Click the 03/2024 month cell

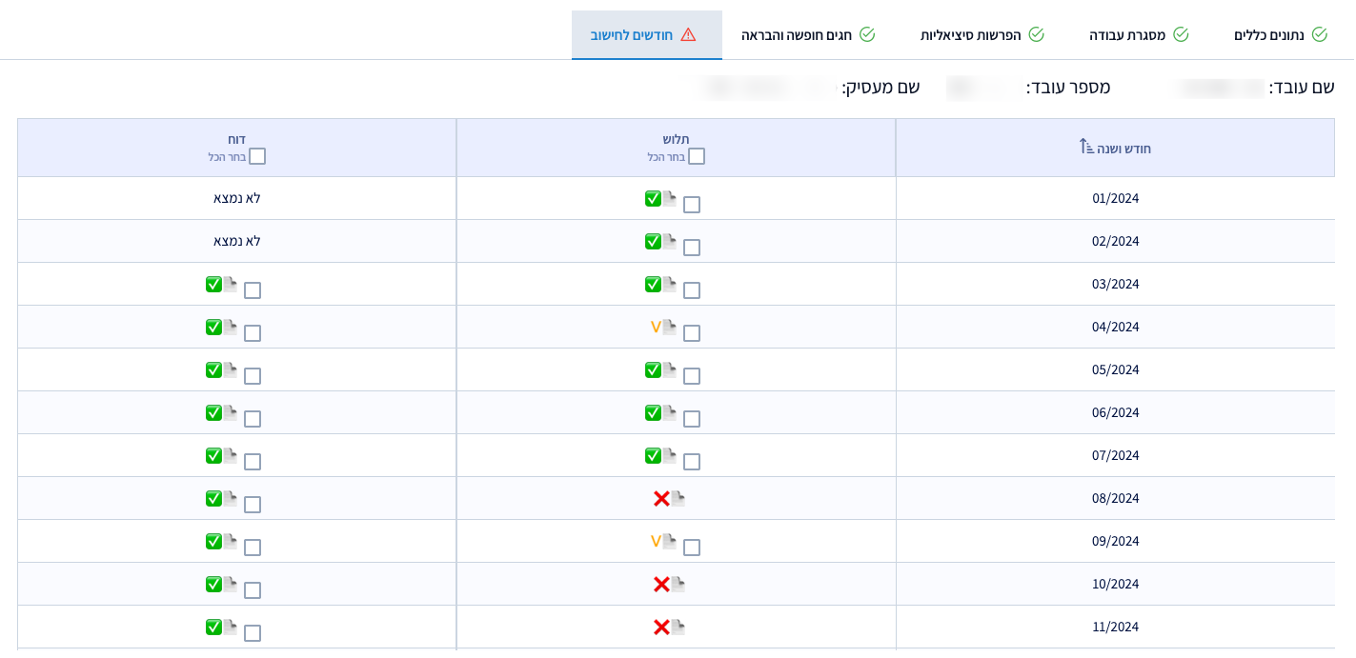[x=1115, y=284]
